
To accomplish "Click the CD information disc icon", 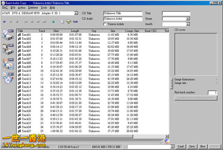I will [x=62, y=22].
